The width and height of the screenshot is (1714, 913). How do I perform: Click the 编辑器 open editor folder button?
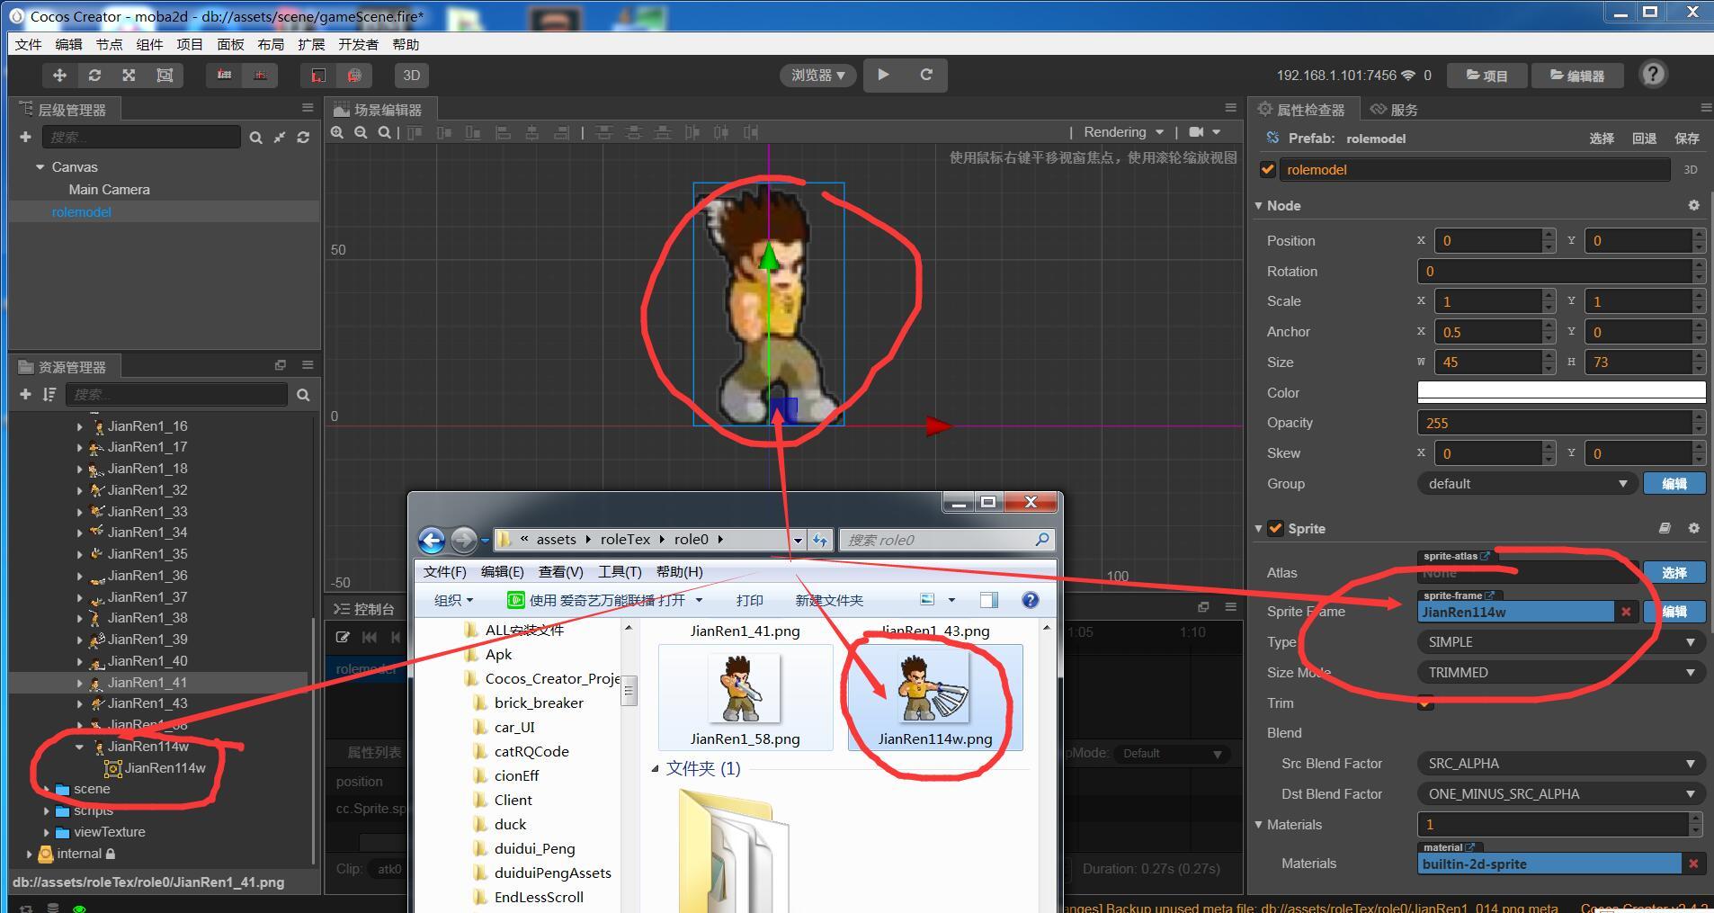coord(1577,76)
